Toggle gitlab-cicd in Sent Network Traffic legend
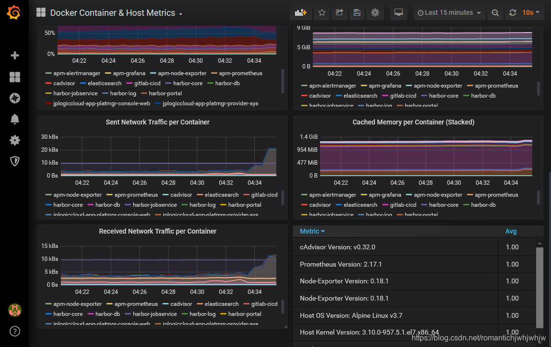 [264, 195]
